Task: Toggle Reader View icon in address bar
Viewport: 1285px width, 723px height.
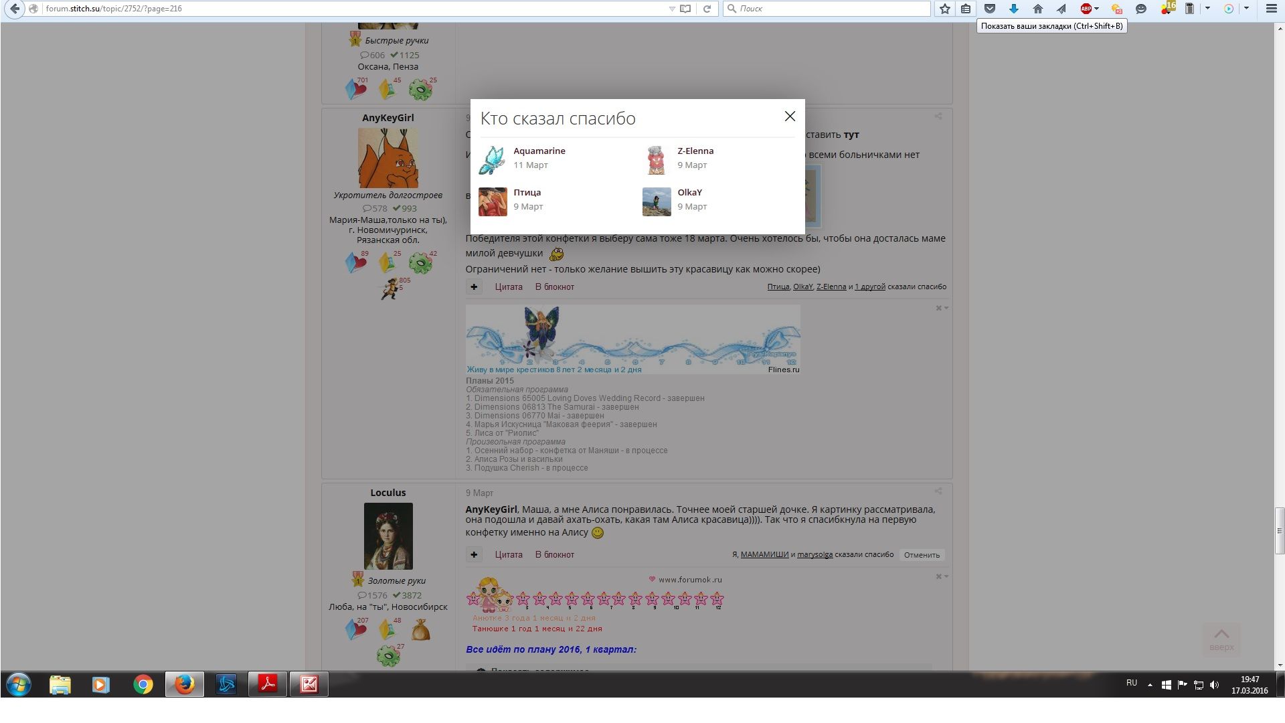Action: [x=685, y=9]
